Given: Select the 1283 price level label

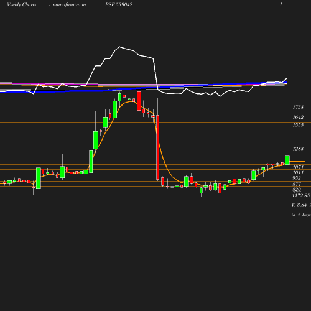Looking at the screenshot, I should click(298, 149).
